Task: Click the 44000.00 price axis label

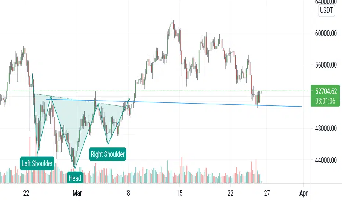Action: point(326,160)
